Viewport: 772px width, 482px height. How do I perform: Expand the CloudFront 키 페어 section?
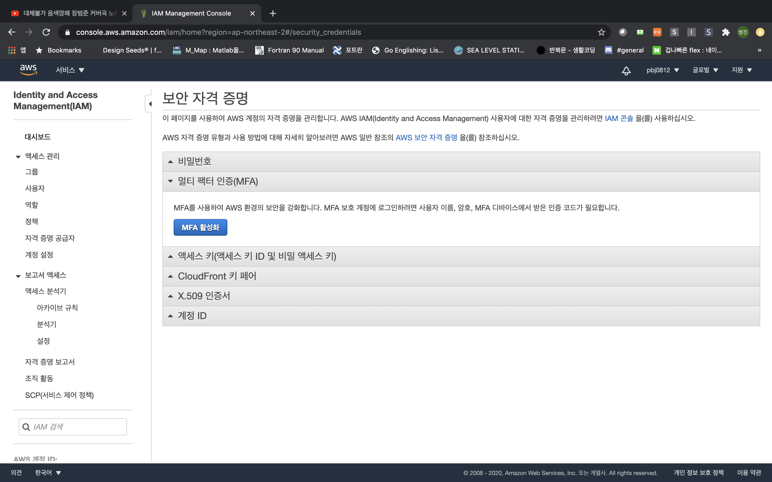coord(217,276)
